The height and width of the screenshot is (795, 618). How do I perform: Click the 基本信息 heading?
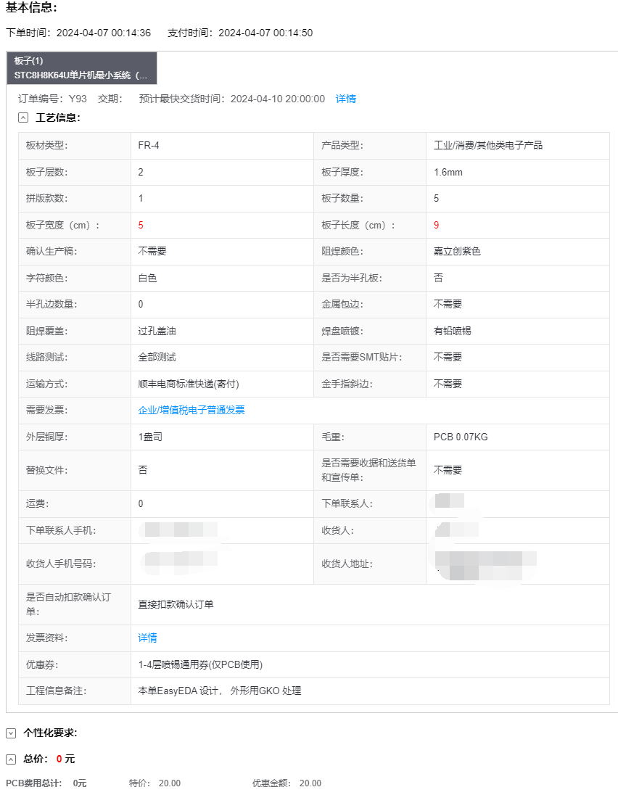coord(31,7)
